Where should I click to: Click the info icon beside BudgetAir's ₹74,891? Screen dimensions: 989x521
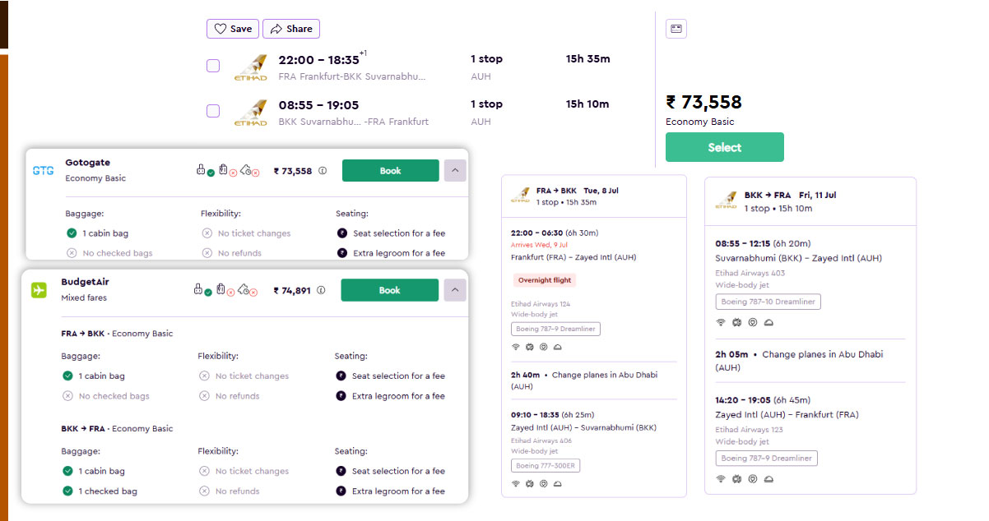(321, 290)
